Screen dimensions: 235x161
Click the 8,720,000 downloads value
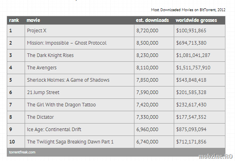tap(147, 31)
